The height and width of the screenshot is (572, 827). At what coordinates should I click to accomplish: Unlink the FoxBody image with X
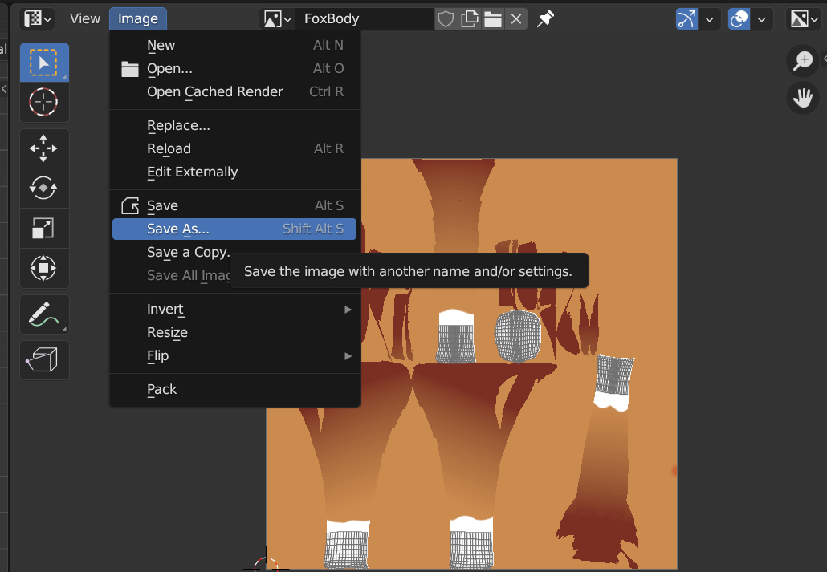pyautogui.click(x=516, y=19)
